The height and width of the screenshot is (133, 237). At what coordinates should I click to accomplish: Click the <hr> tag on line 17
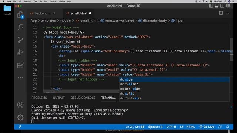62,56
